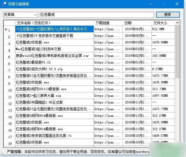Click the 143.98MB size cell

[163, 56]
